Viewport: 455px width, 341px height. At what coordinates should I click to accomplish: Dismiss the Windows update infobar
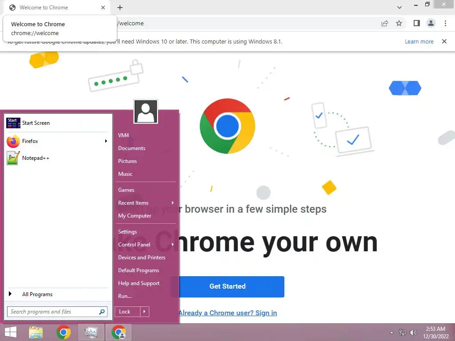click(444, 41)
